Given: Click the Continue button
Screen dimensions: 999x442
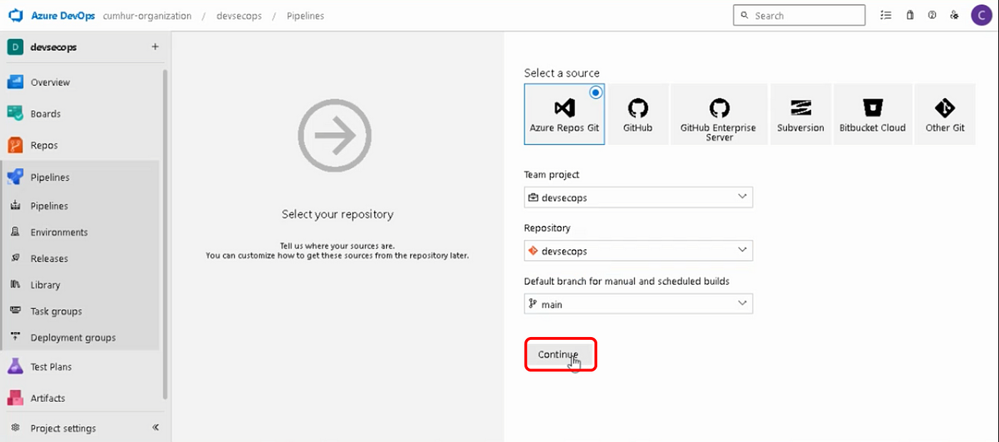Looking at the screenshot, I should 559,354.
